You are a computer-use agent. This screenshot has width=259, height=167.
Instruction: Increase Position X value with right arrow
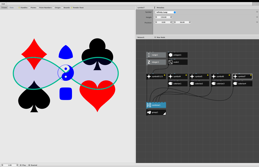coord(171,22)
